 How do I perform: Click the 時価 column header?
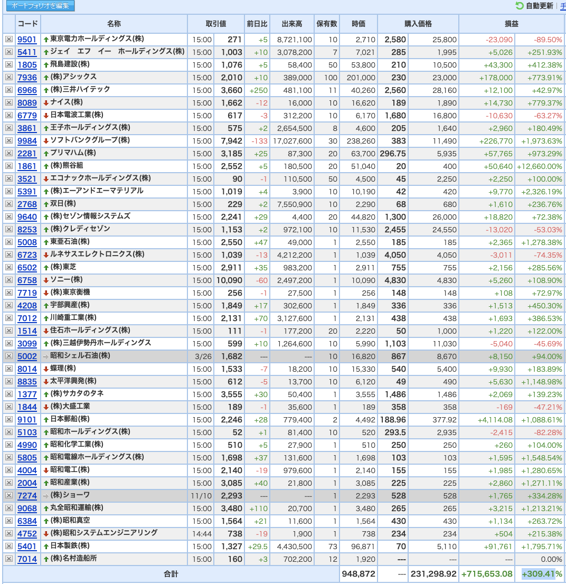[x=359, y=24]
